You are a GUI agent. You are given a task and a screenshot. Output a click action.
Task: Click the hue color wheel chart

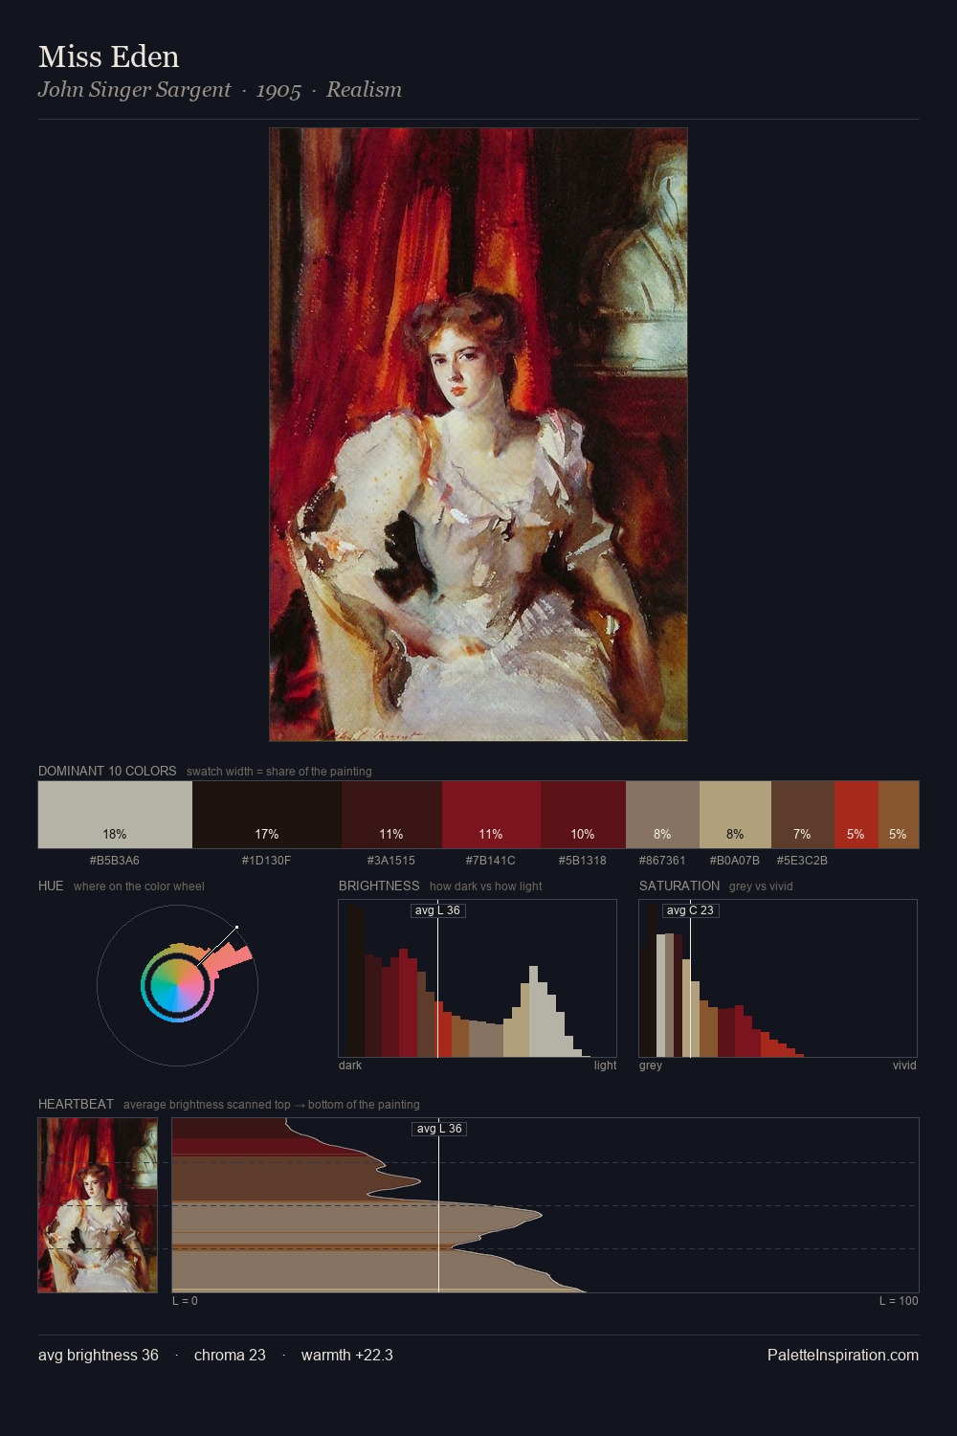pos(177,985)
